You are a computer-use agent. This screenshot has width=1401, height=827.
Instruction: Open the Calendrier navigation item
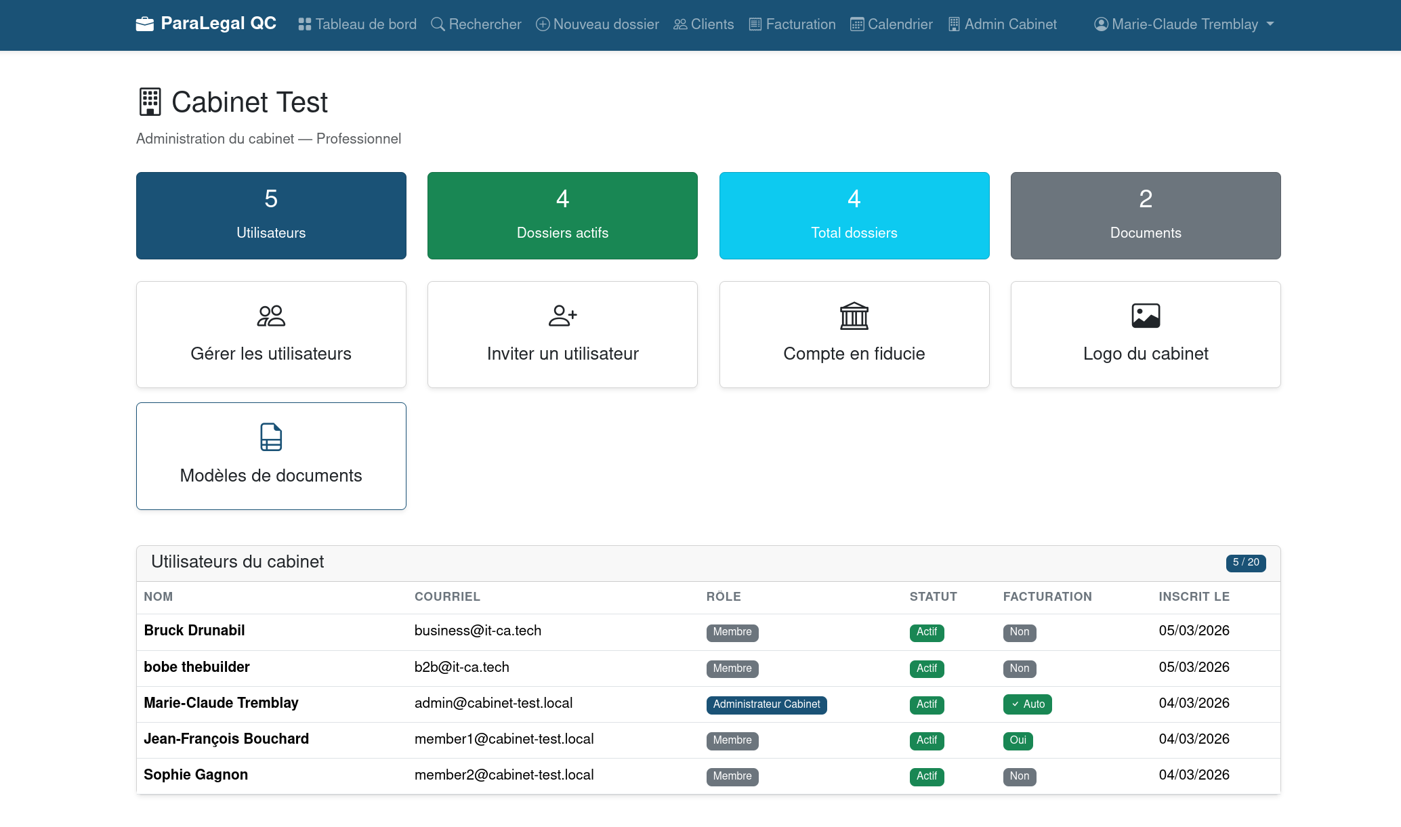click(892, 24)
